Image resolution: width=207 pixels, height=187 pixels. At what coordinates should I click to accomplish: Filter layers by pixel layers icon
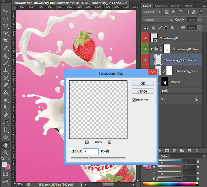tap(167, 12)
